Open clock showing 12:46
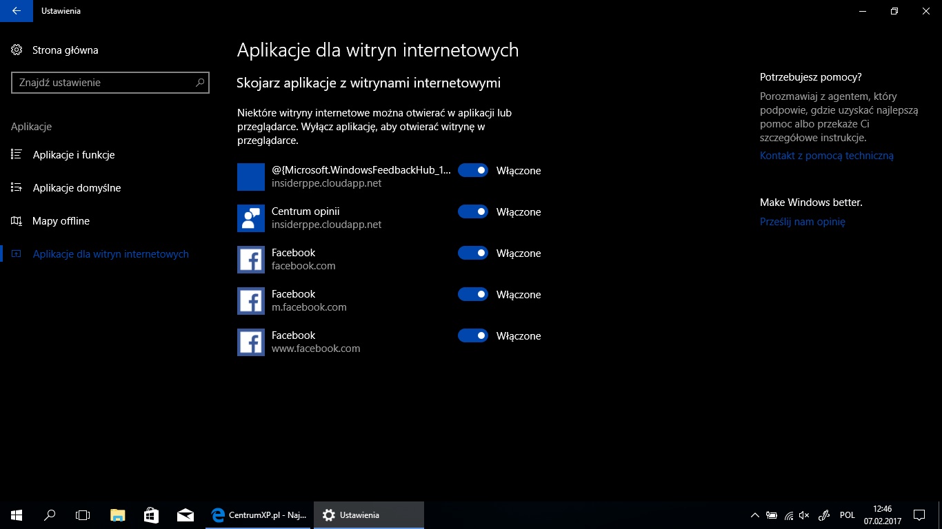Screen dimensions: 942x529 tap(882, 515)
